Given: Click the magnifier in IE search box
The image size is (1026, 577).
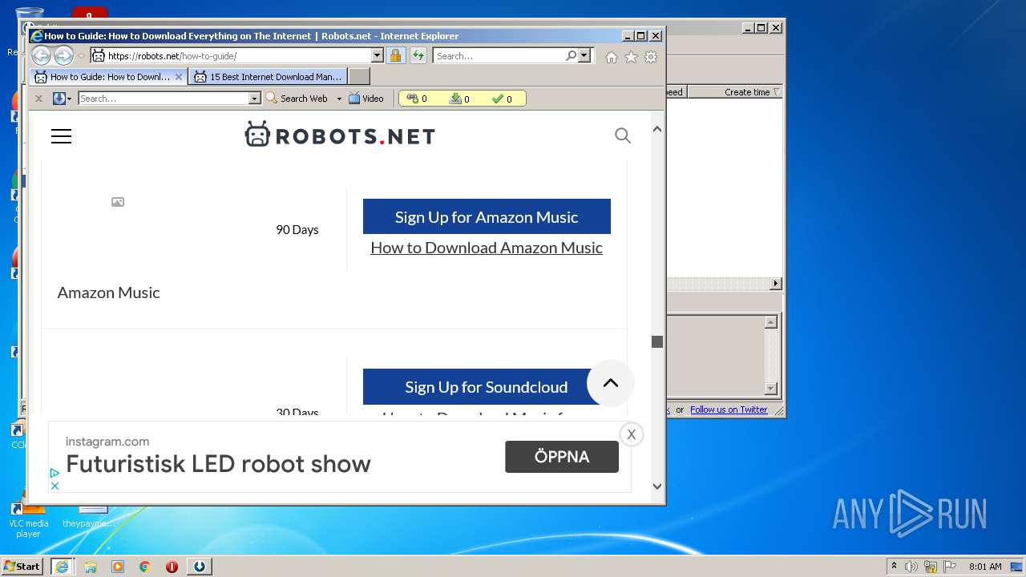Looking at the screenshot, I should (571, 56).
